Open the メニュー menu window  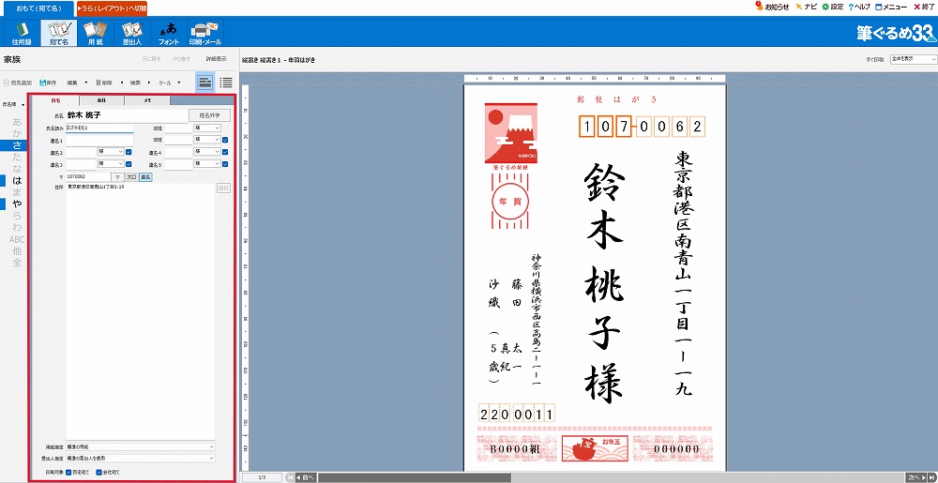tap(891, 7)
